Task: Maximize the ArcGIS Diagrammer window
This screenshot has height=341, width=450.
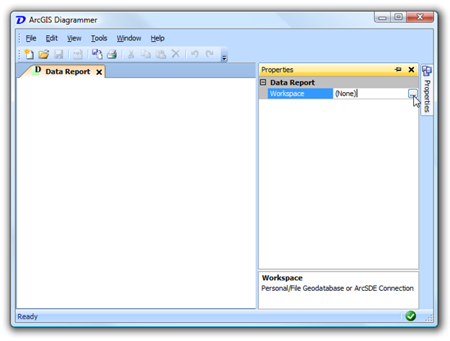Action: click(398, 17)
